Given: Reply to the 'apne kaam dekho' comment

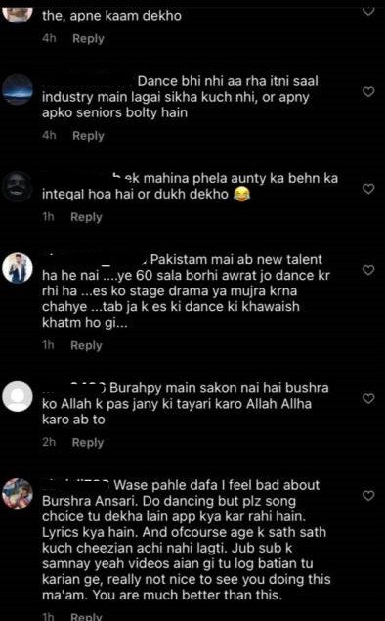Looking at the screenshot, I should 88,39.
